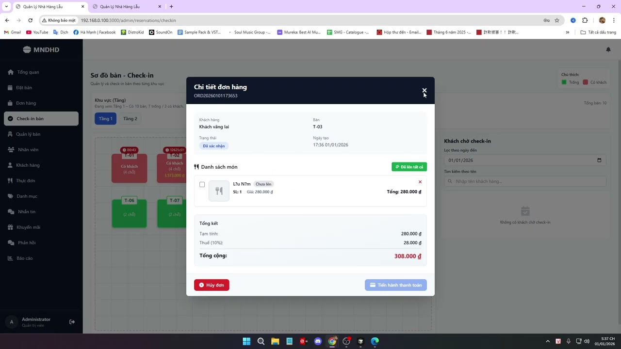This screenshot has height=349, width=621.
Task: Open Discord from the taskbar
Action: click(318, 341)
